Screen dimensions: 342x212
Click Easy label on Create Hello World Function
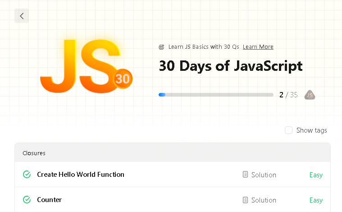[316, 175]
